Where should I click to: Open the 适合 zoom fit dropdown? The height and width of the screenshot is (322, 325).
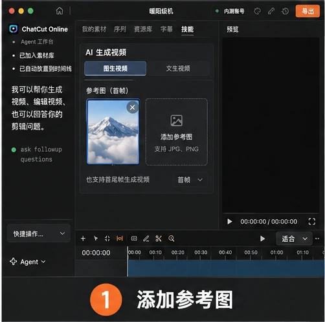[x=294, y=239]
